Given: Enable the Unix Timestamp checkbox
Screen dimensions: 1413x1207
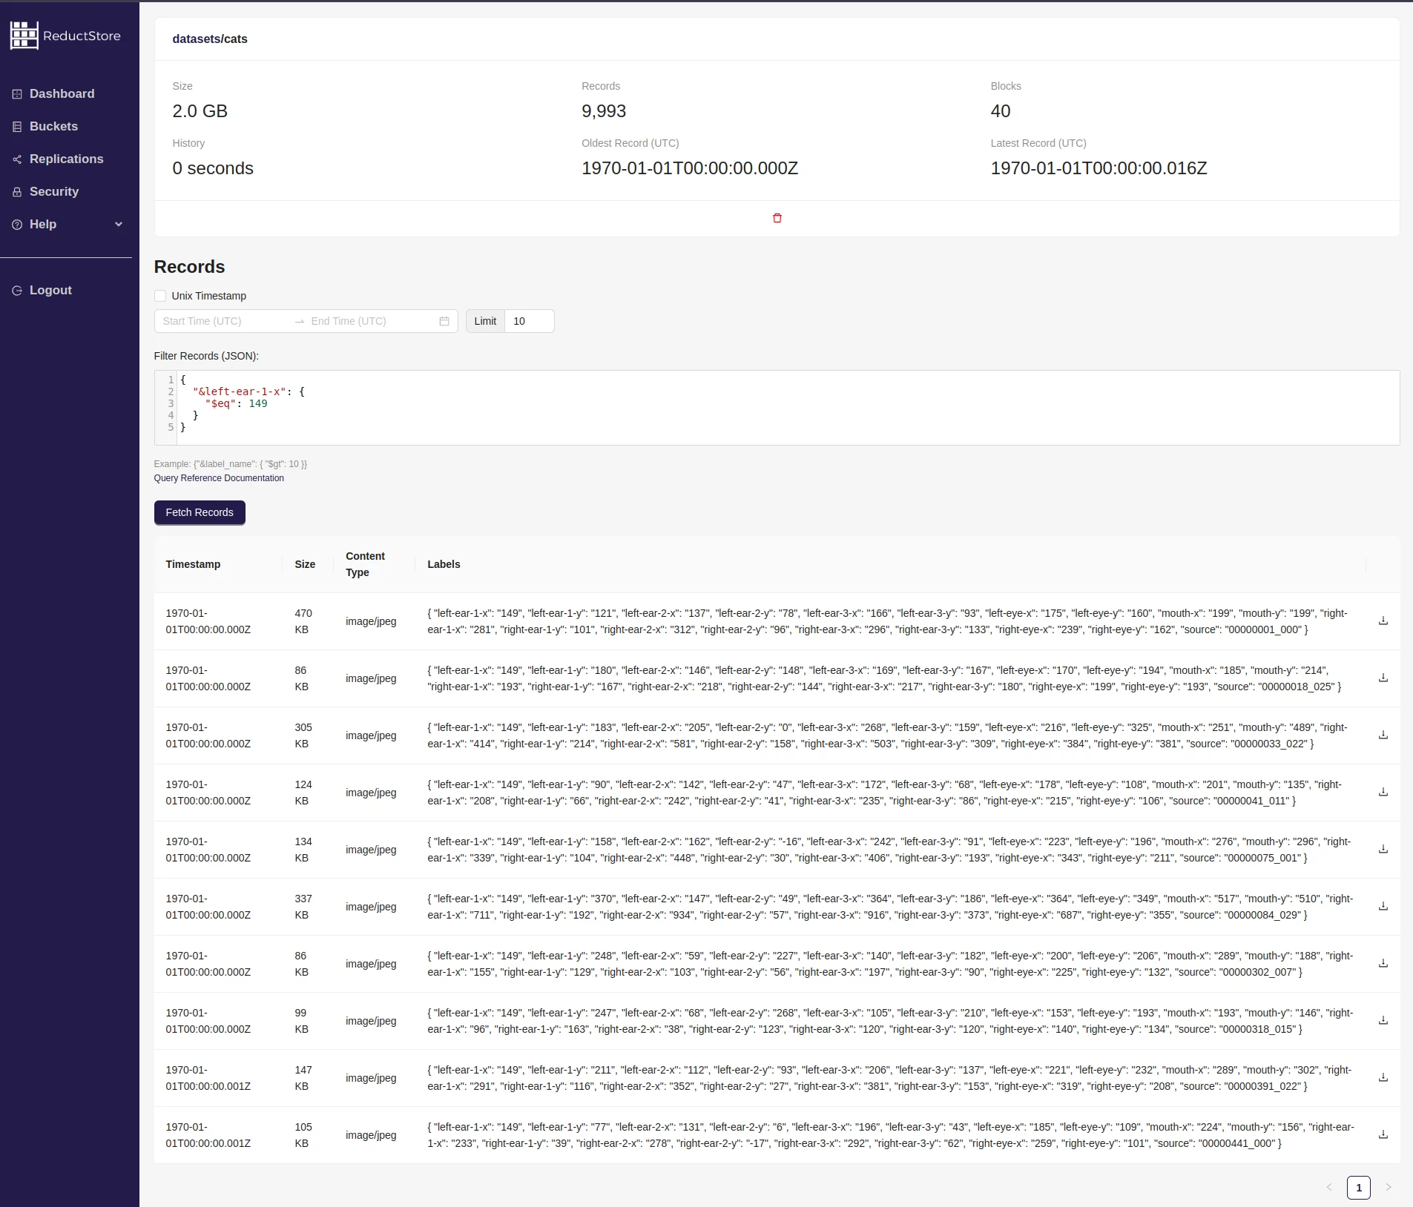Looking at the screenshot, I should pyautogui.click(x=160, y=296).
